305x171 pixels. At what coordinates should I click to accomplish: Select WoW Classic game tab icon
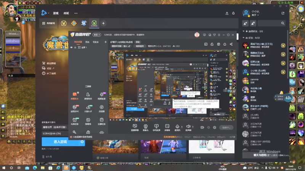(94, 23)
